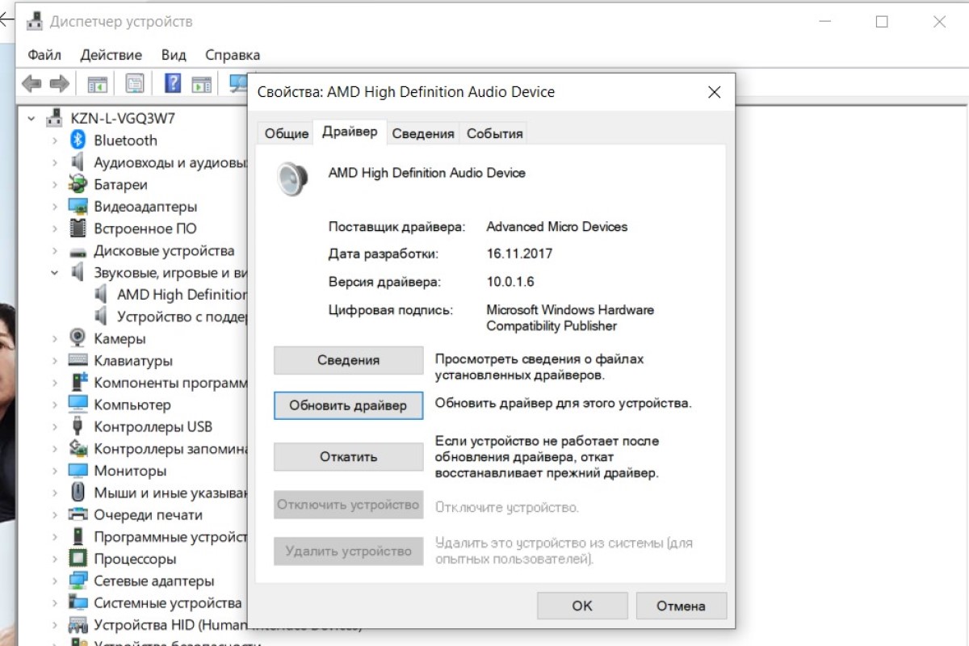Image resolution: width=969 pixels, height=646 pixels.
Task: Click the Microsoft Windows Hardware Compatibility Publisher text
Action: point(570,318)
